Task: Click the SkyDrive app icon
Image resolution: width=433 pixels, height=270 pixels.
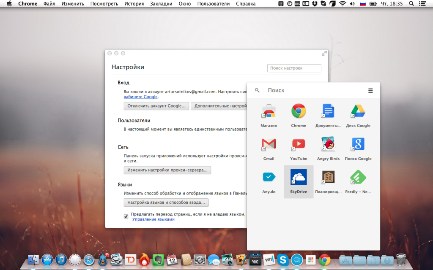Action: (299, 178)
